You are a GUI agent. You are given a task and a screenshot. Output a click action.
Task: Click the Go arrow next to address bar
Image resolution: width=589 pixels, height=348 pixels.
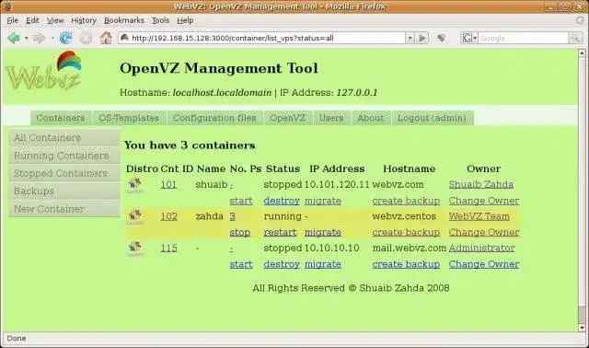coord(422,38)
